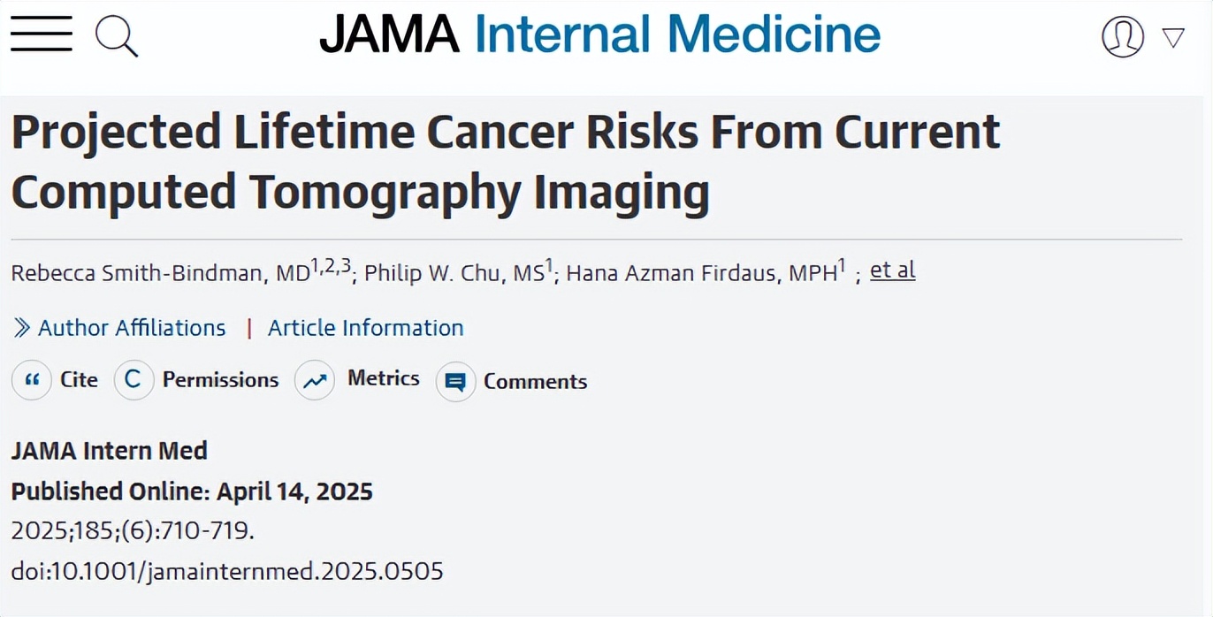Viewport: 1213px width, 617px height.
Task: Select the Permissions label
Action: point(220,380)
